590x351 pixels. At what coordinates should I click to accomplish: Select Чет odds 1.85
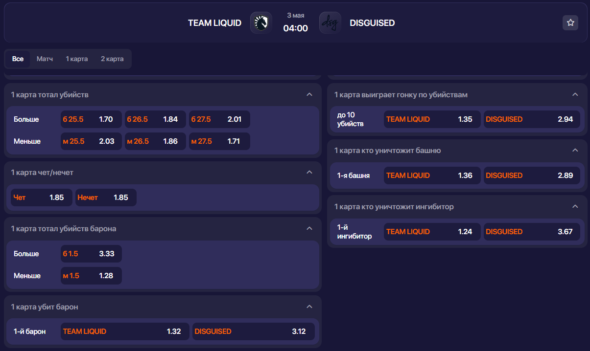[42, 197]
